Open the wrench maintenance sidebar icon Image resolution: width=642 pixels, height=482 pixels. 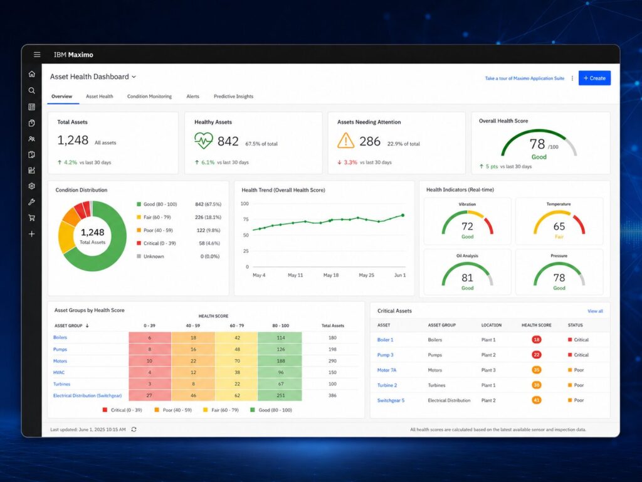click(31, 202)
